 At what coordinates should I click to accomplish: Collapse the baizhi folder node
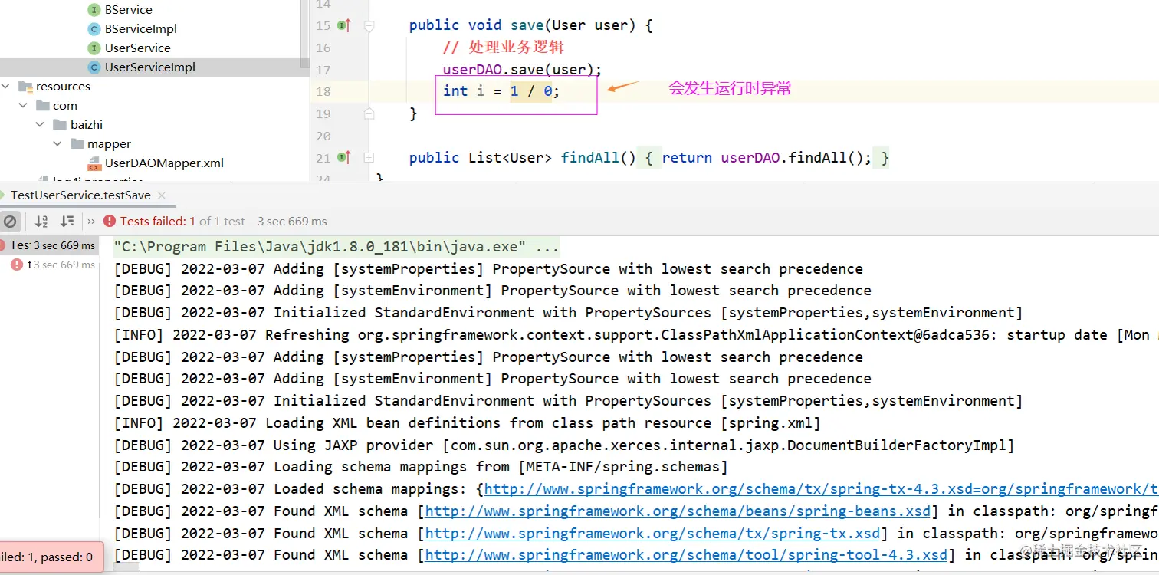coord(41,125)
